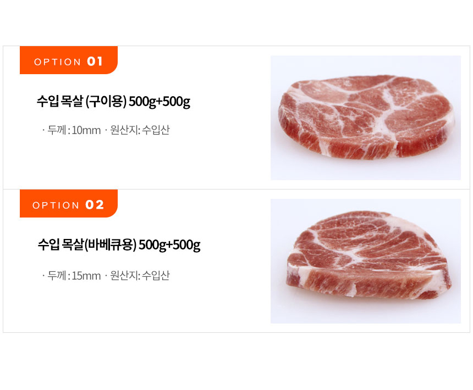
Task: Click the bold 01 number in badge
Action: click(x=95, y=62)
